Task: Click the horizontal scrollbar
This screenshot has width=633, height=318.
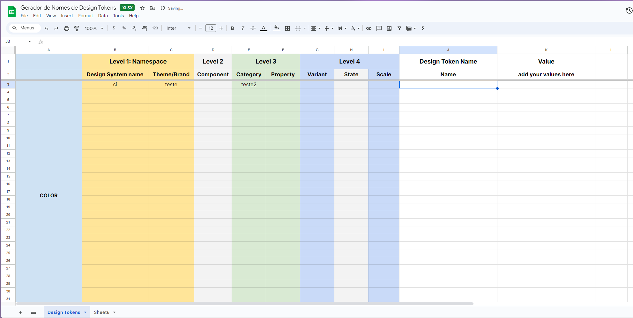Action: tap(245, 304)
